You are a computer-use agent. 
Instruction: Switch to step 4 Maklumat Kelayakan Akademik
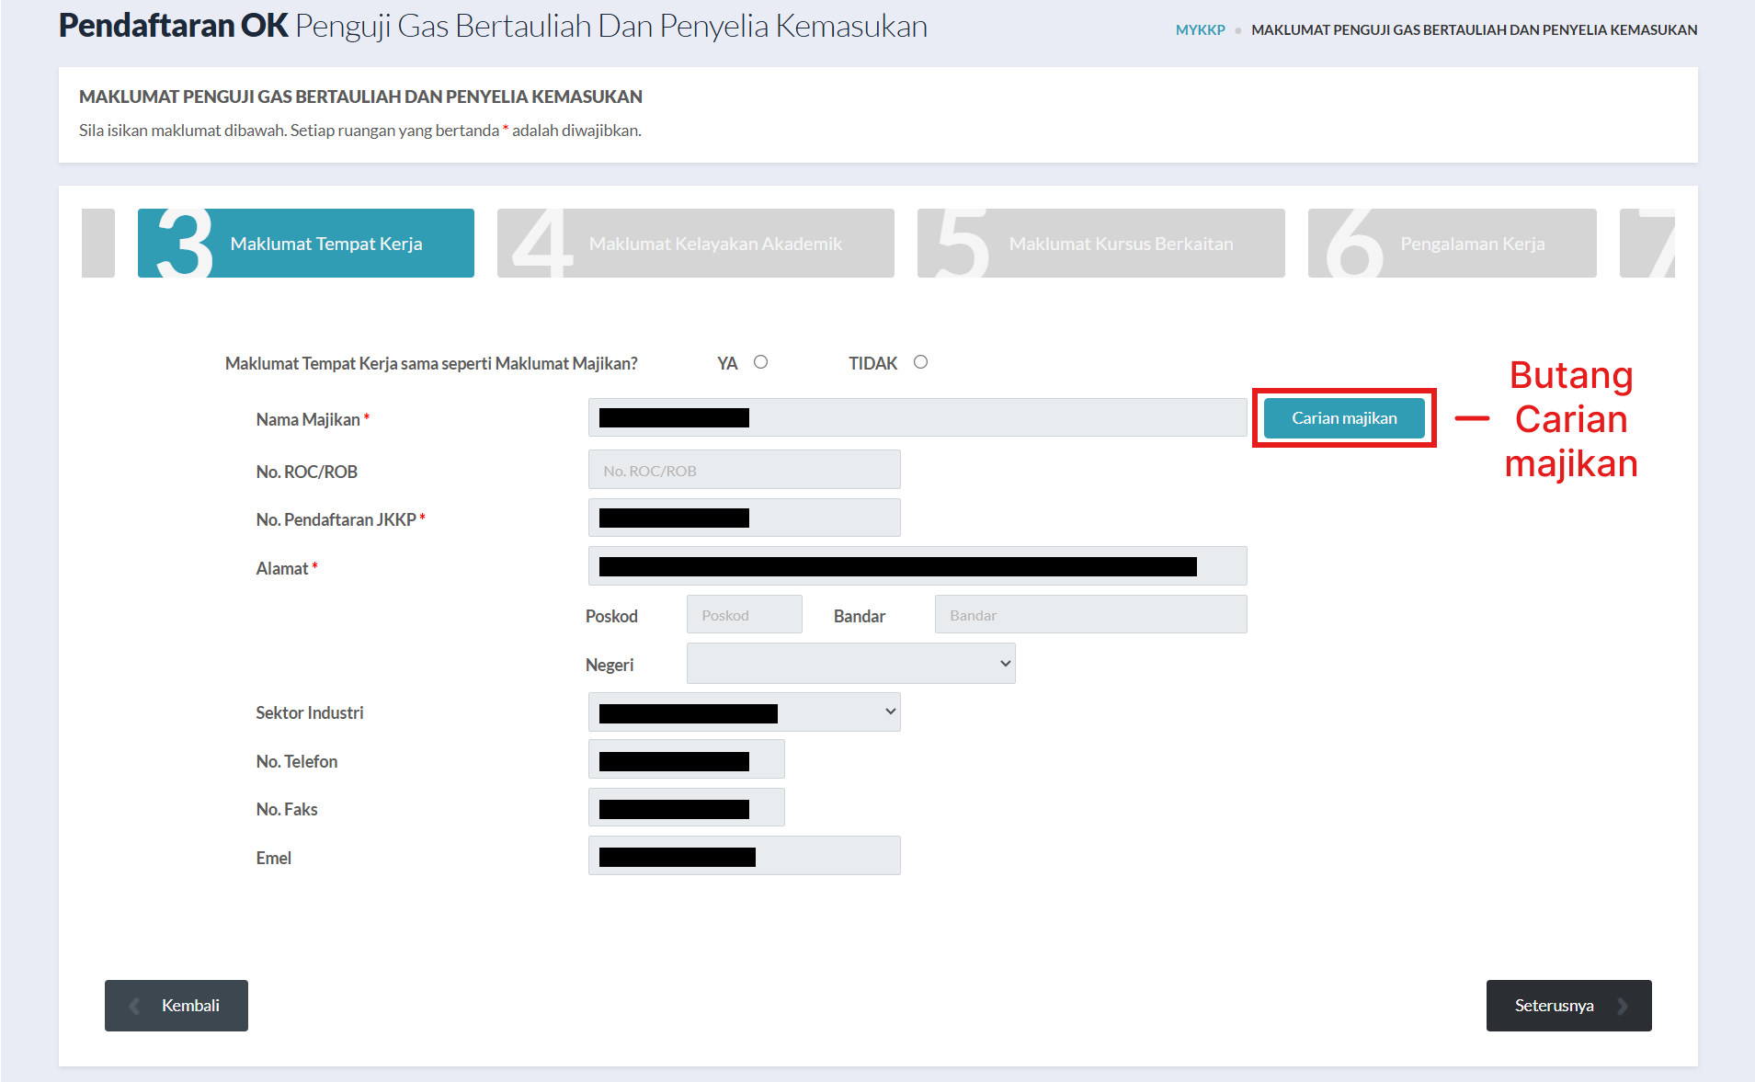coord(695,244)
